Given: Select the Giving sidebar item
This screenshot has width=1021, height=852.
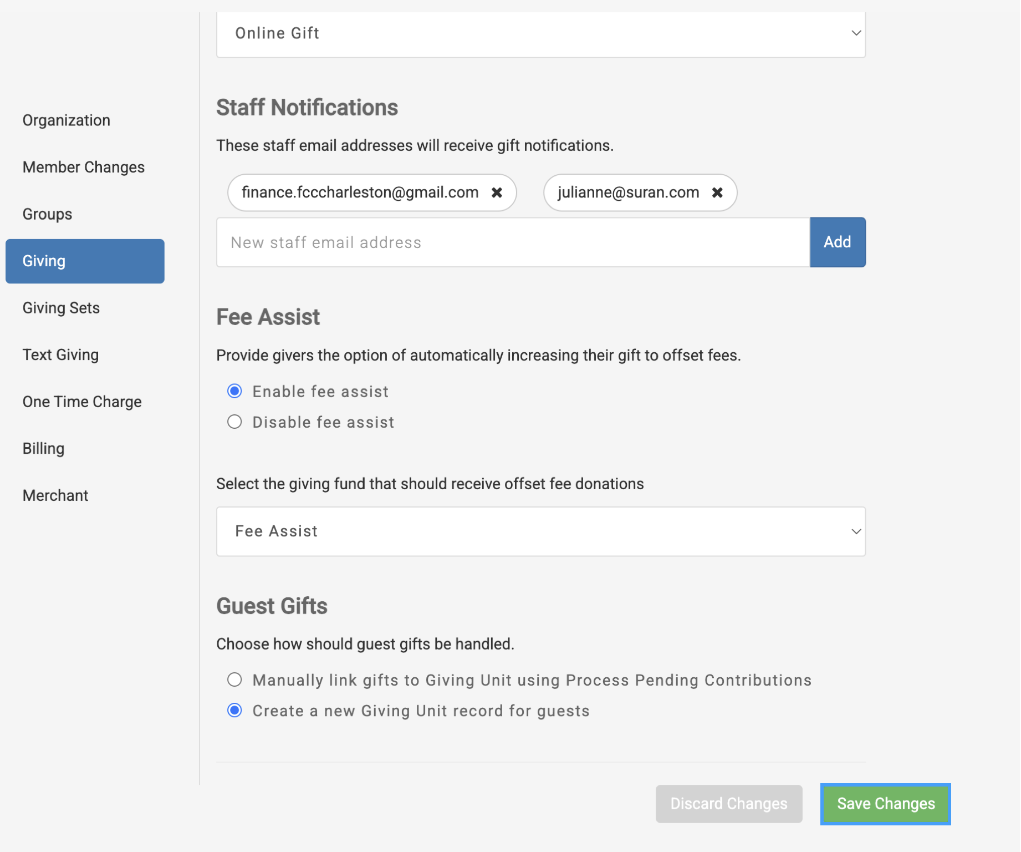Looking at the screenshot, I should [85, 261].
